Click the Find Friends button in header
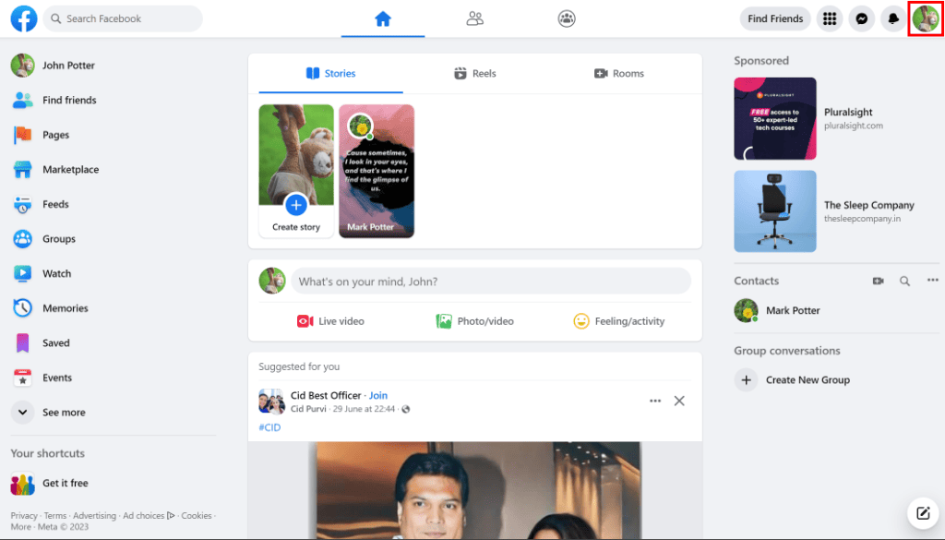Viewport: 945px width, 540px height. [x=775, y=18]
